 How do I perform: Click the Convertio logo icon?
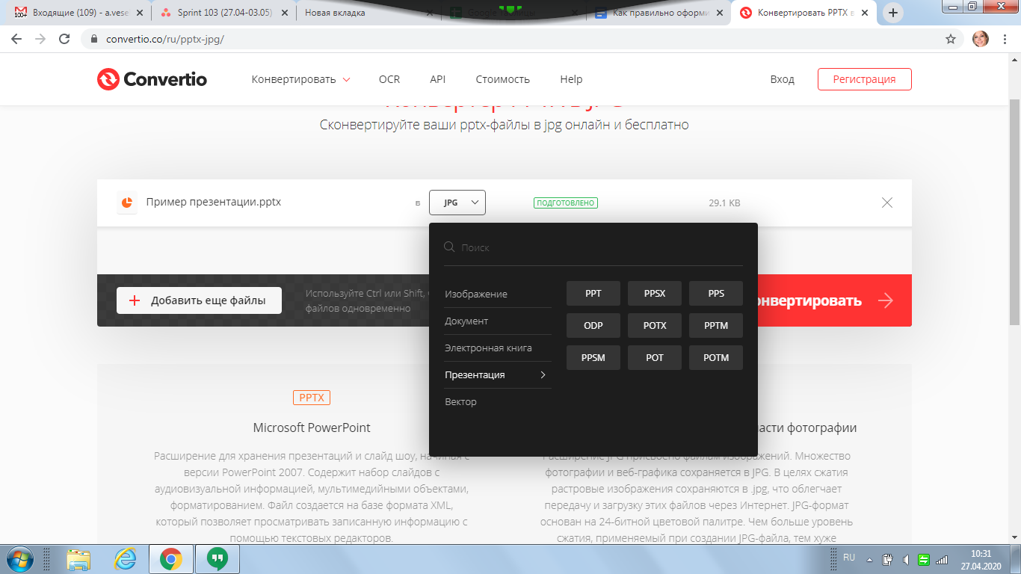coord(108,79)
